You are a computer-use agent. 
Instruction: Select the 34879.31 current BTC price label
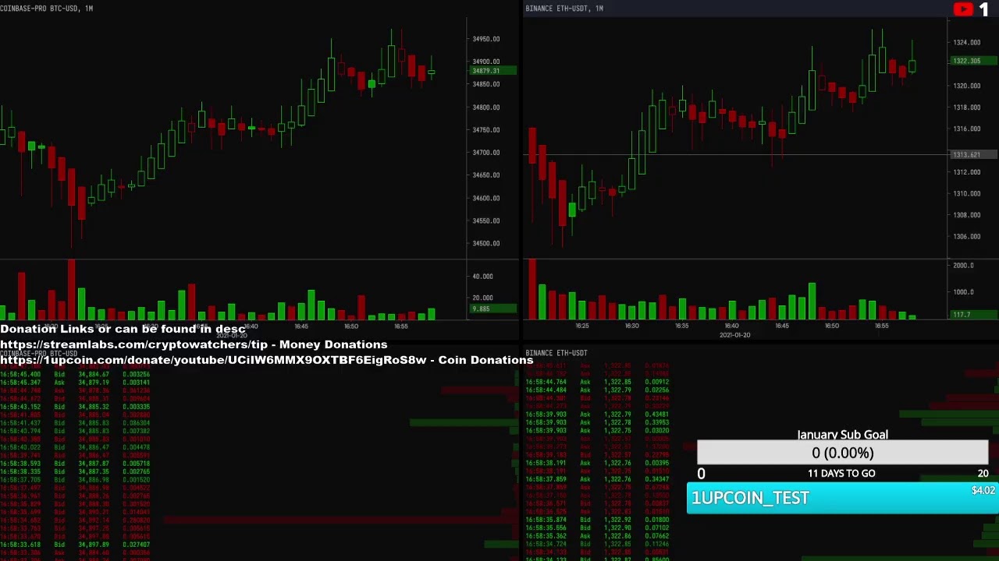point(492,71)
